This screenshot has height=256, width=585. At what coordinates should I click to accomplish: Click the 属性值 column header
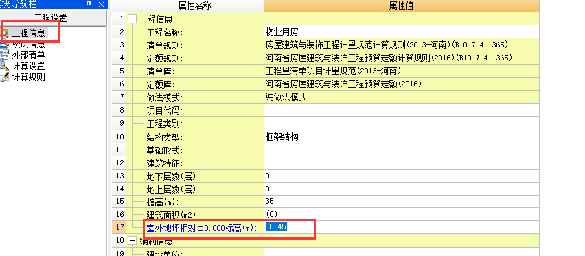pyautogui.click(x=402, y=5)
